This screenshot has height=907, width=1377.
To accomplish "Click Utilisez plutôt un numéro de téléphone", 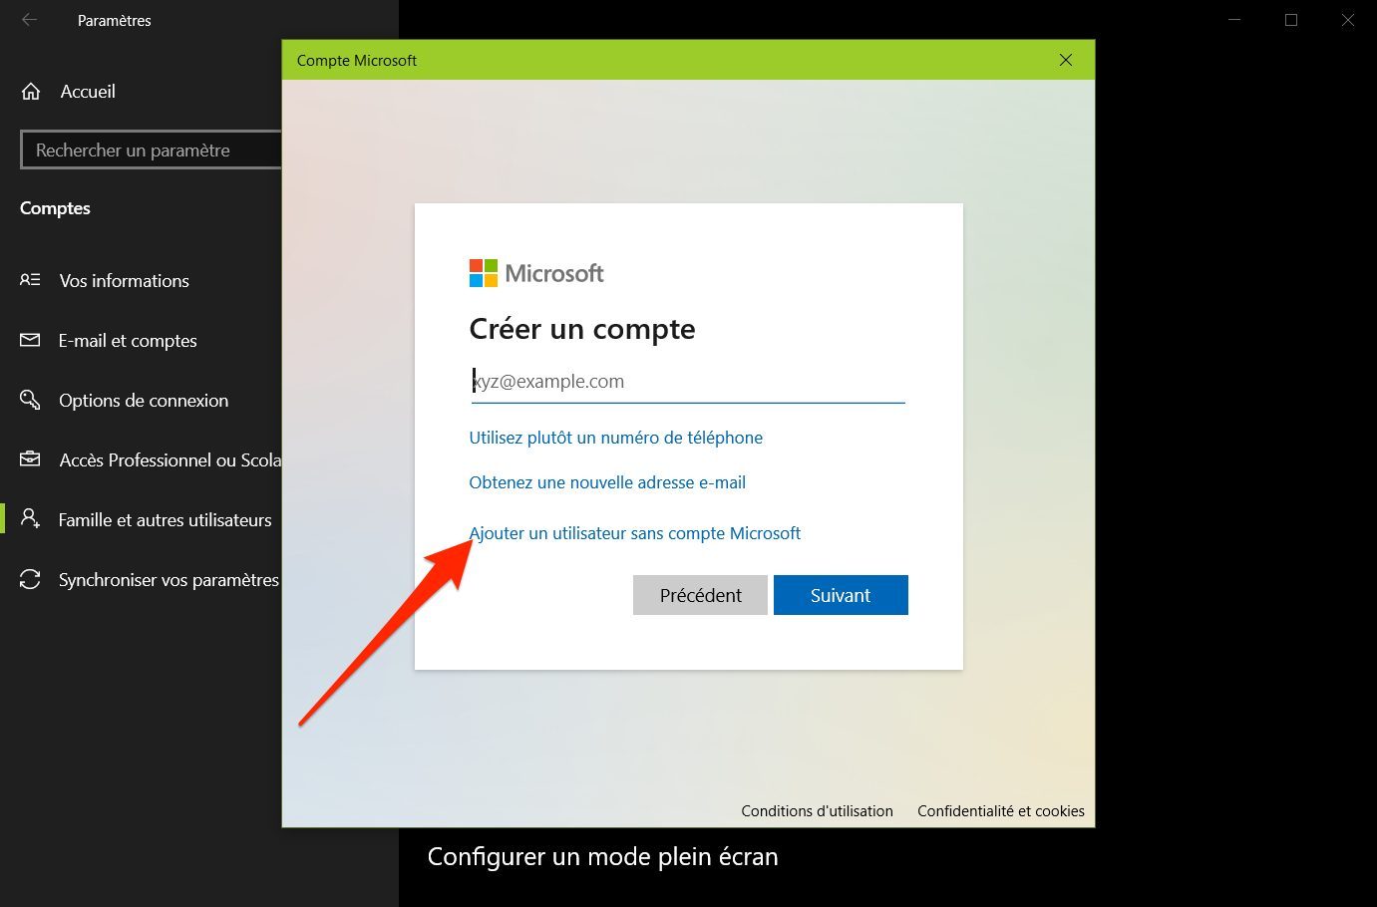I will click(x=616, y=438).
